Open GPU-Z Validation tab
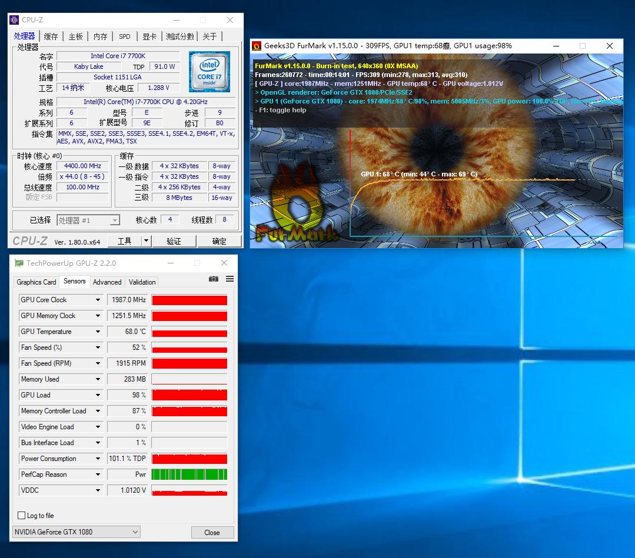 (142, 282)
